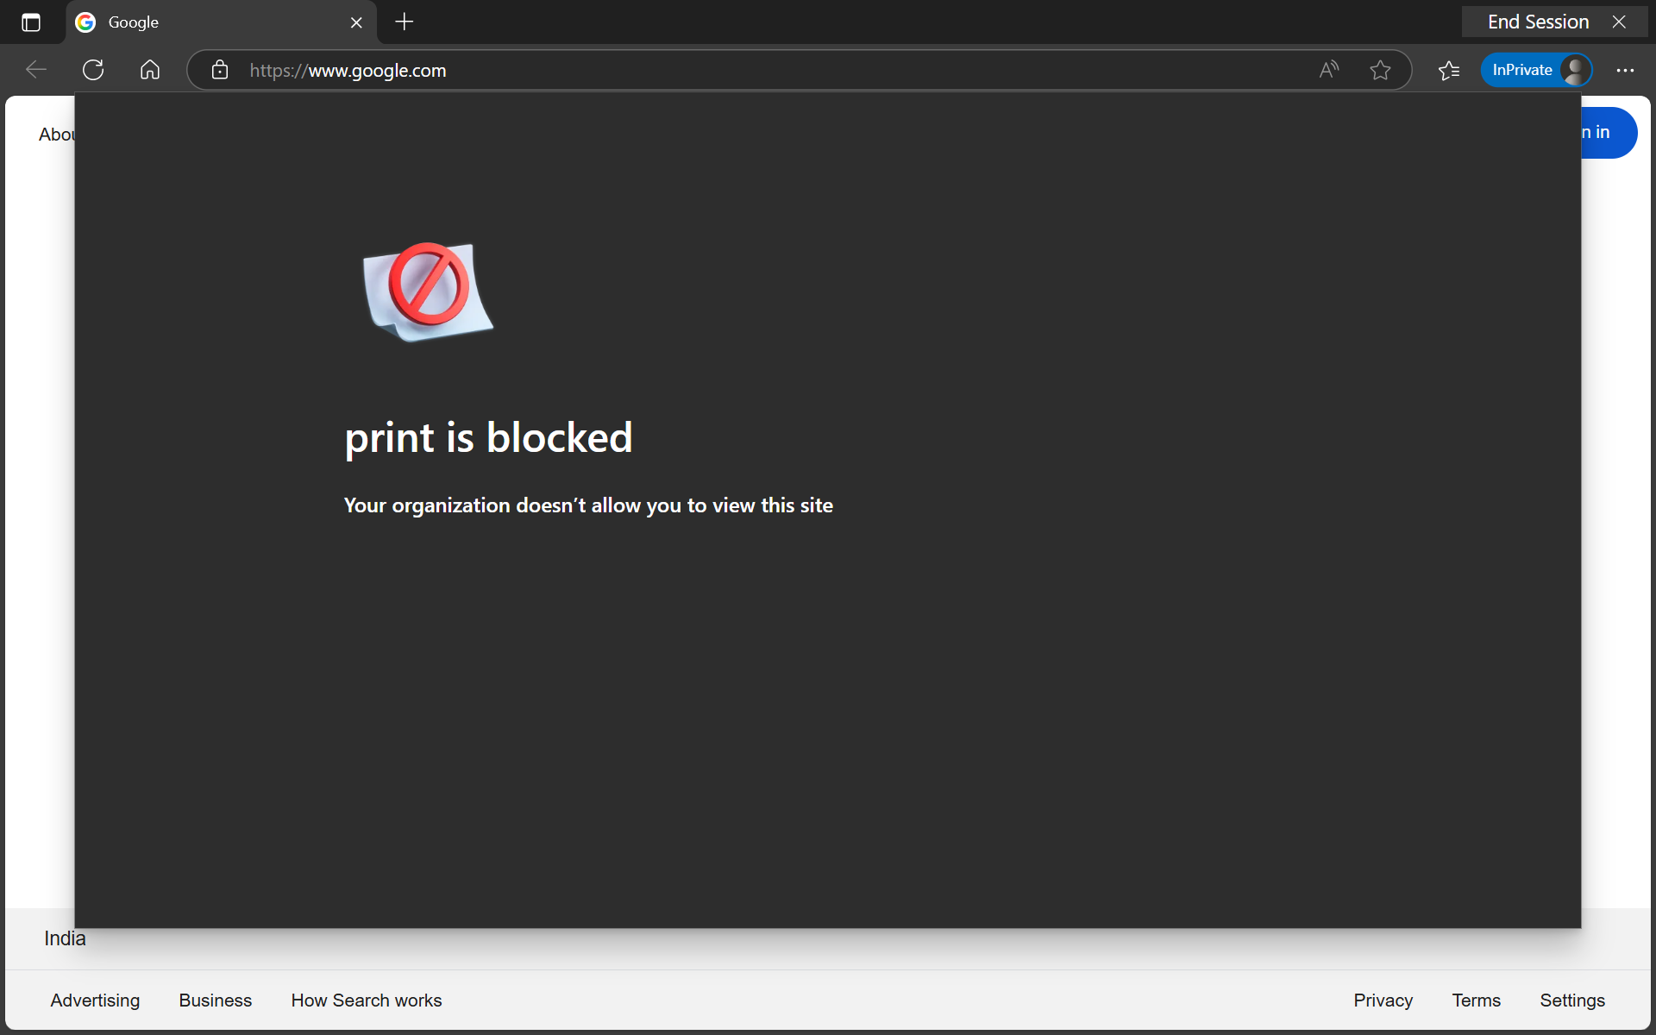Close End Session bar with X
This screenshot has height=1035, width=1656.
[x=1619, y=22]
